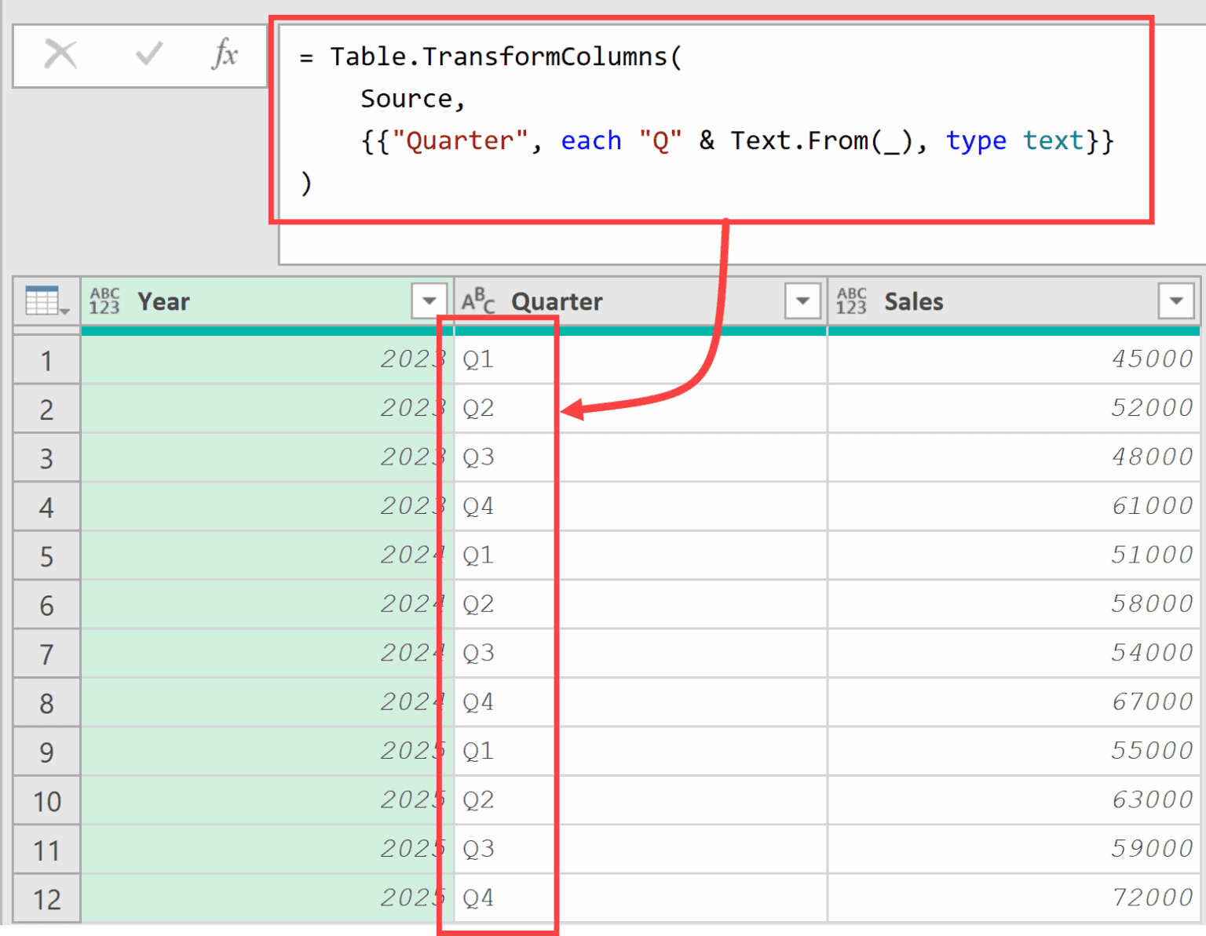Select the cell containing Q1 in row 5
The height and width of the screenshot is (936, 1206).
502,555
